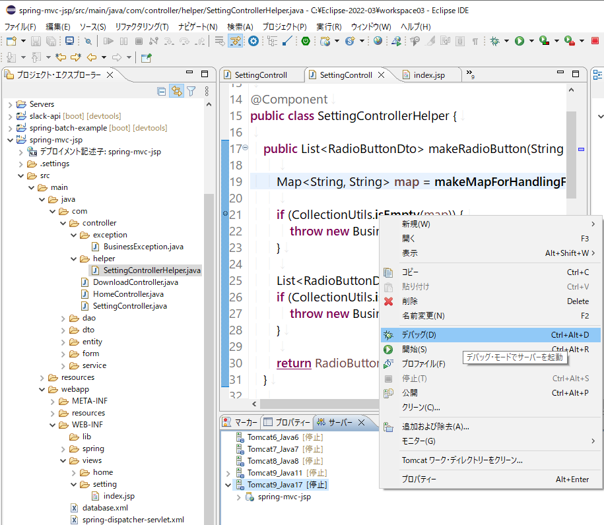604x525 pixels.
Task: Click the Resume debug toolbar icon
Action: click(109, 41)
